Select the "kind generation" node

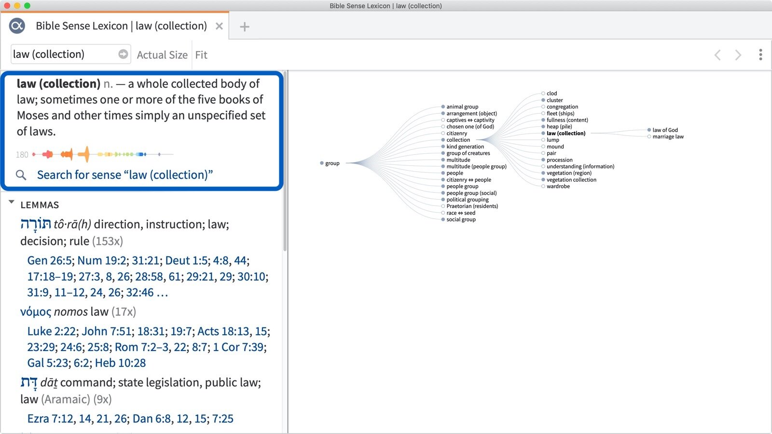462,147
